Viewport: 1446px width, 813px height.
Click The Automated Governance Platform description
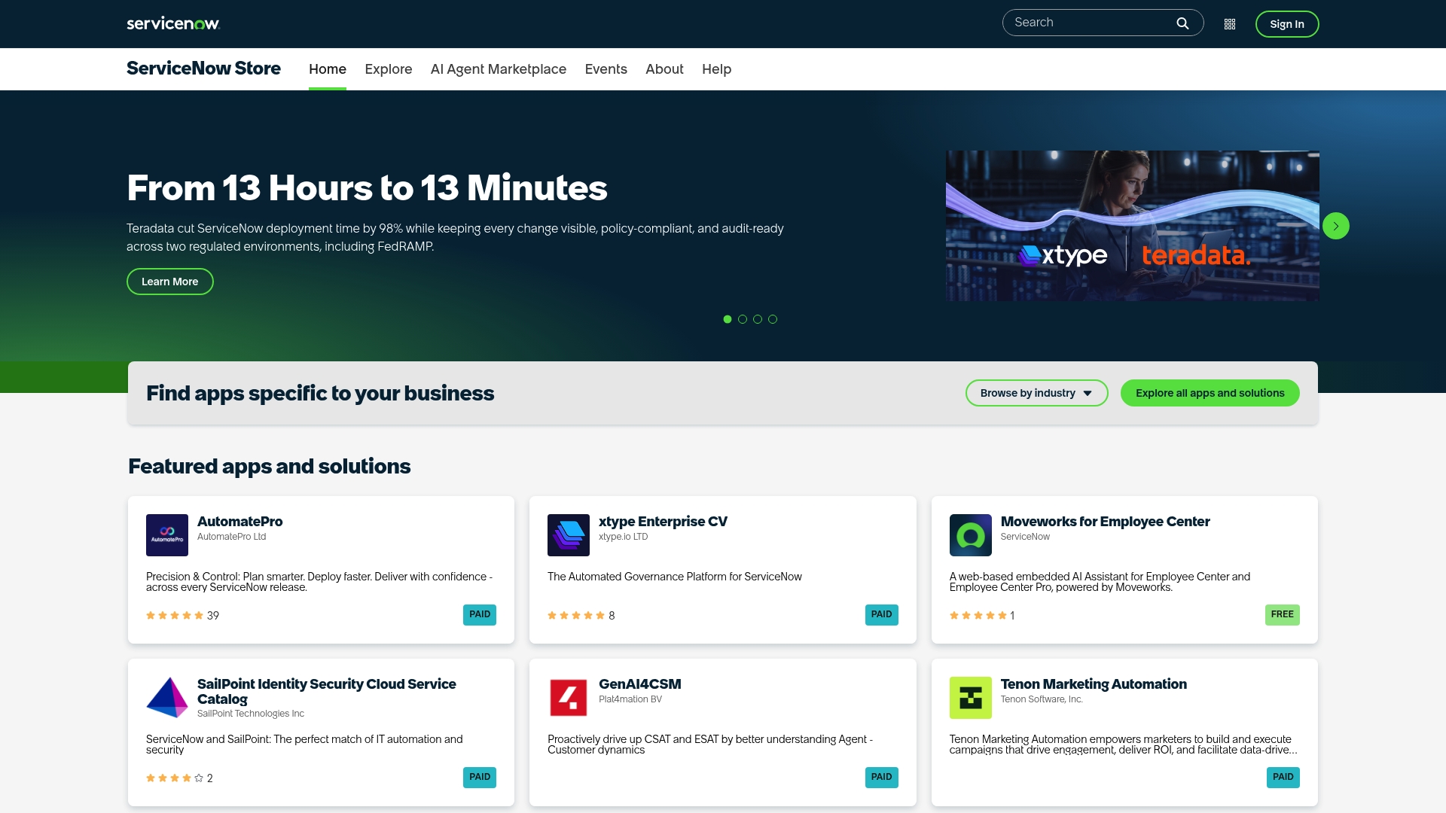pyautogui.click(x=675, y=577)
